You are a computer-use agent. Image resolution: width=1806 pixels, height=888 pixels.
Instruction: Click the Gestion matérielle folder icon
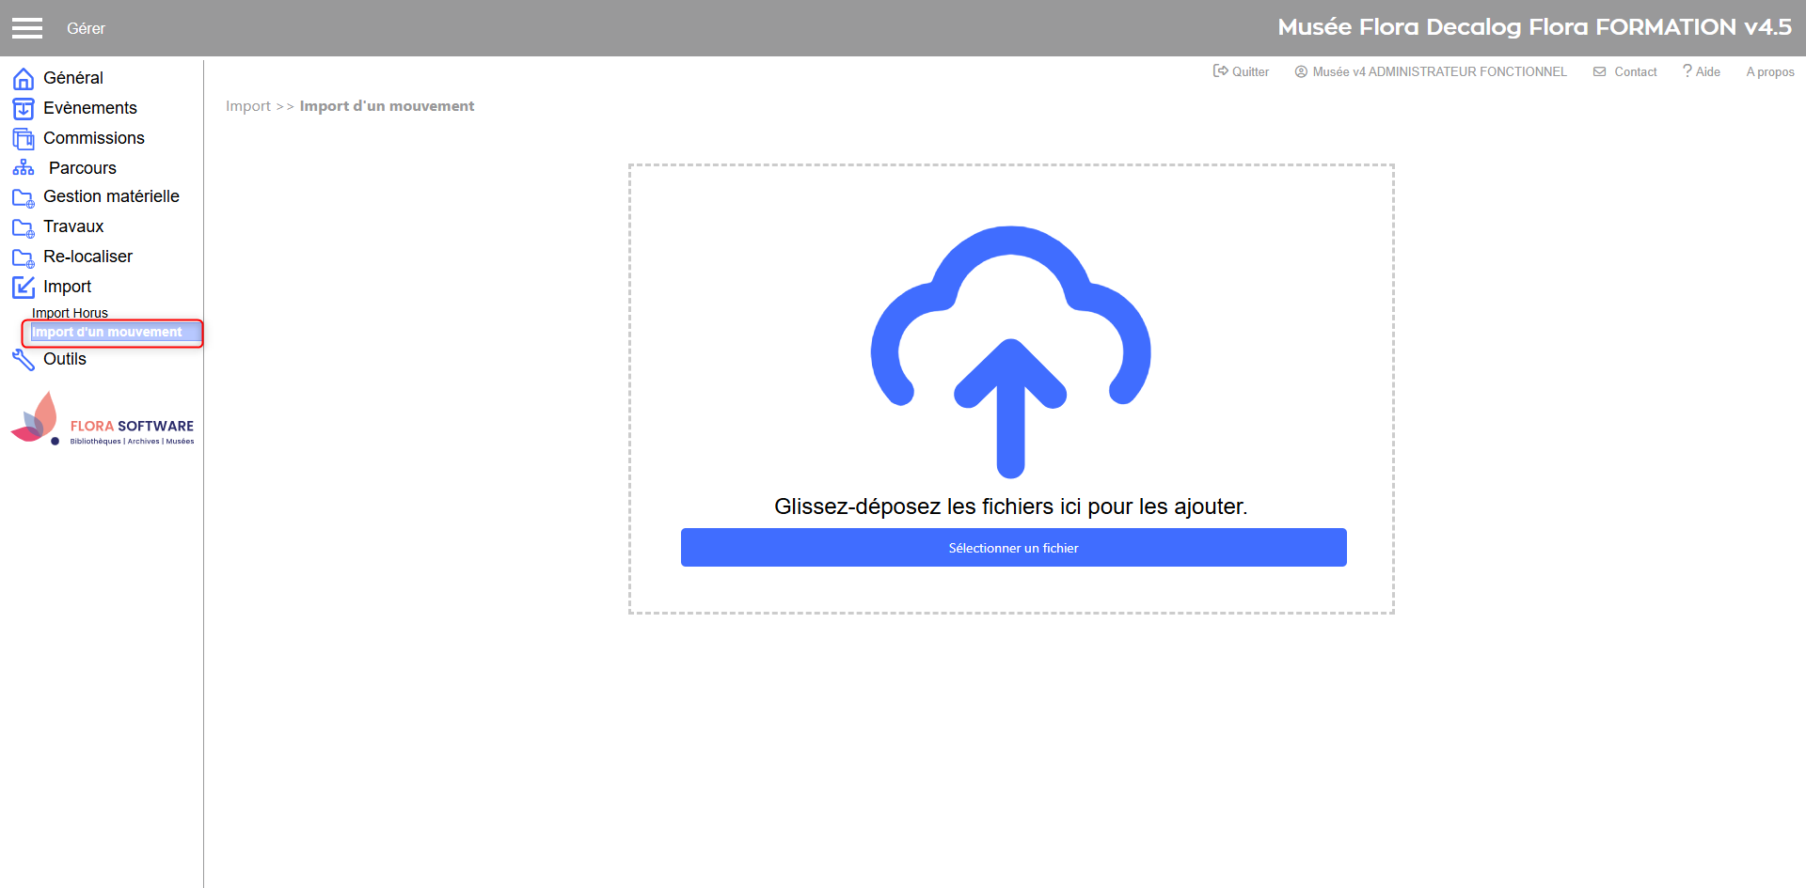(x=24, y=197)
